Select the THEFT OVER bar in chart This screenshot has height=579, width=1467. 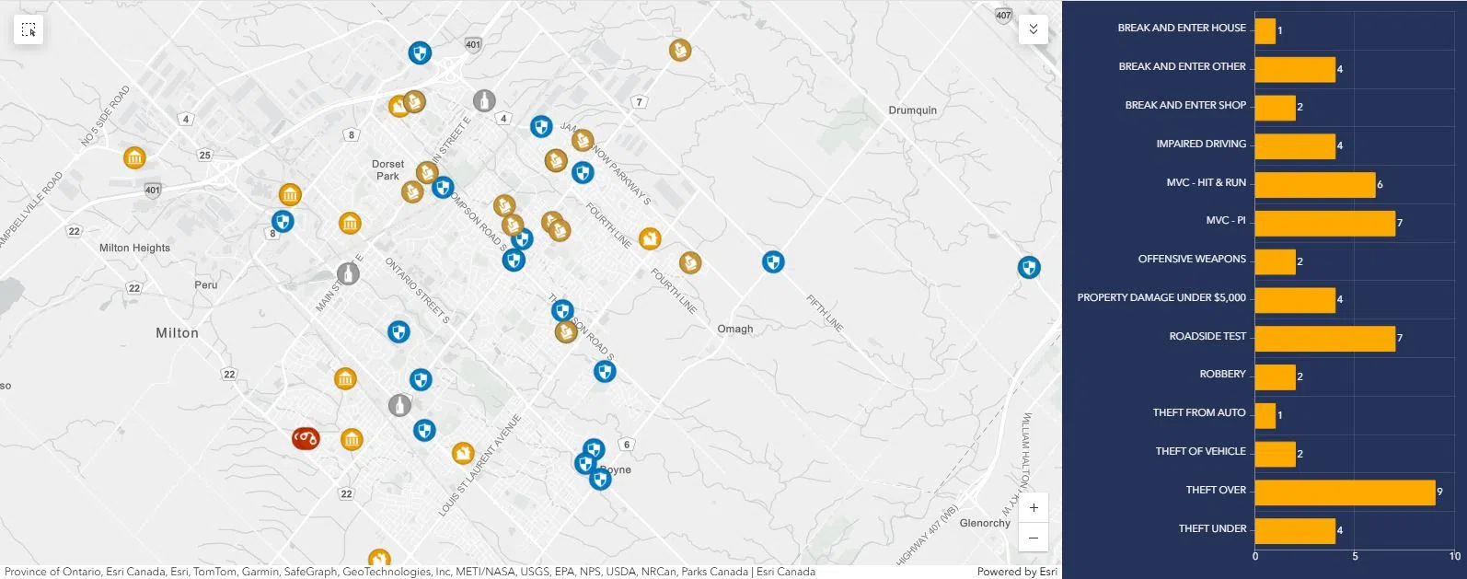[x=1344, y=492]
